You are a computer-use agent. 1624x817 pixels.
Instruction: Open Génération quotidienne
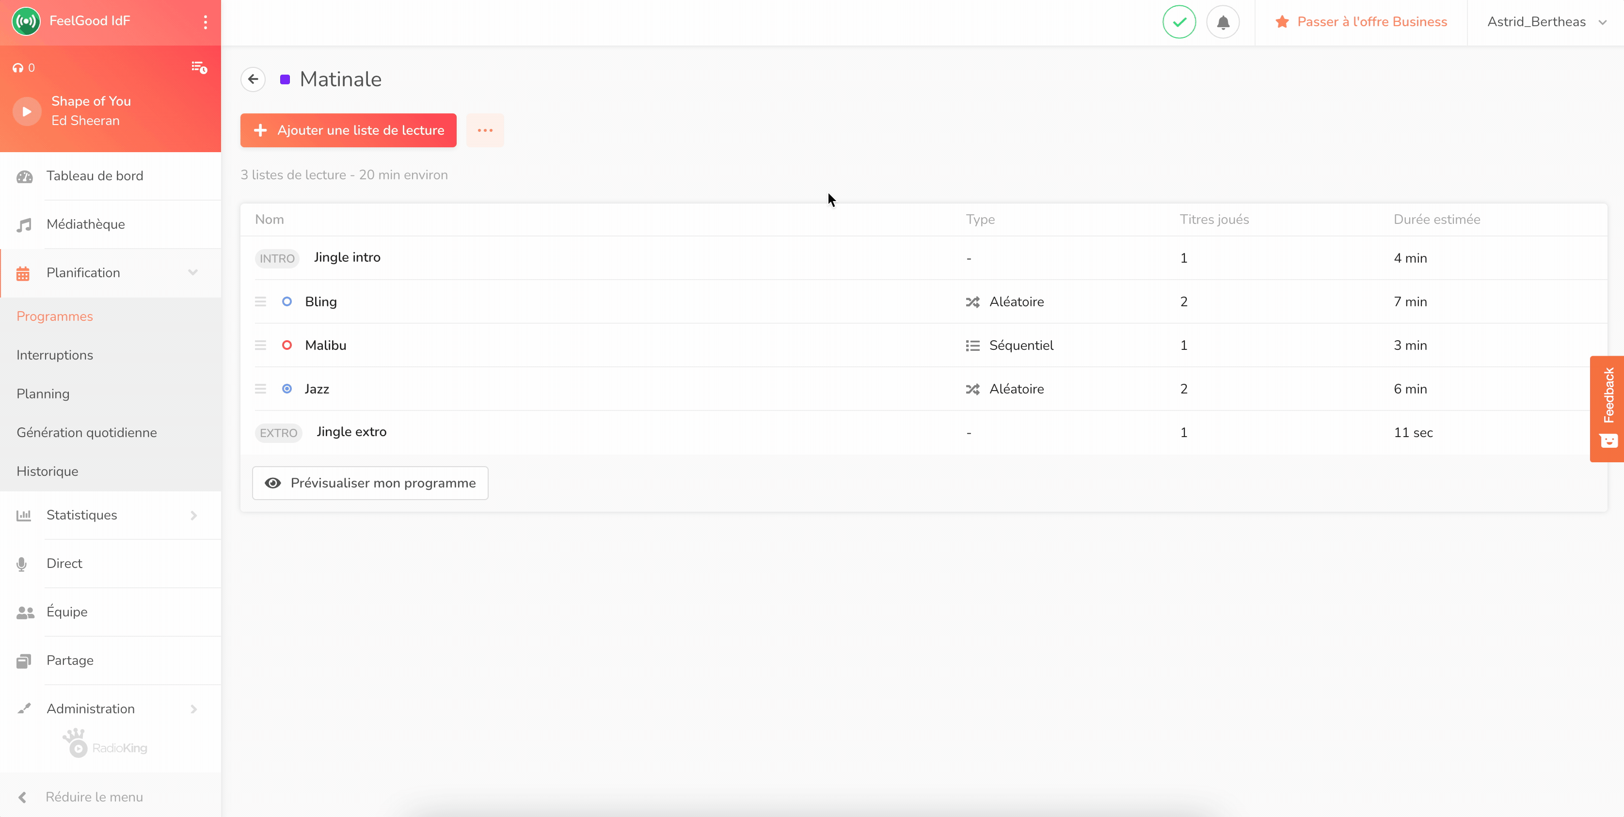(x=86, y=432)
